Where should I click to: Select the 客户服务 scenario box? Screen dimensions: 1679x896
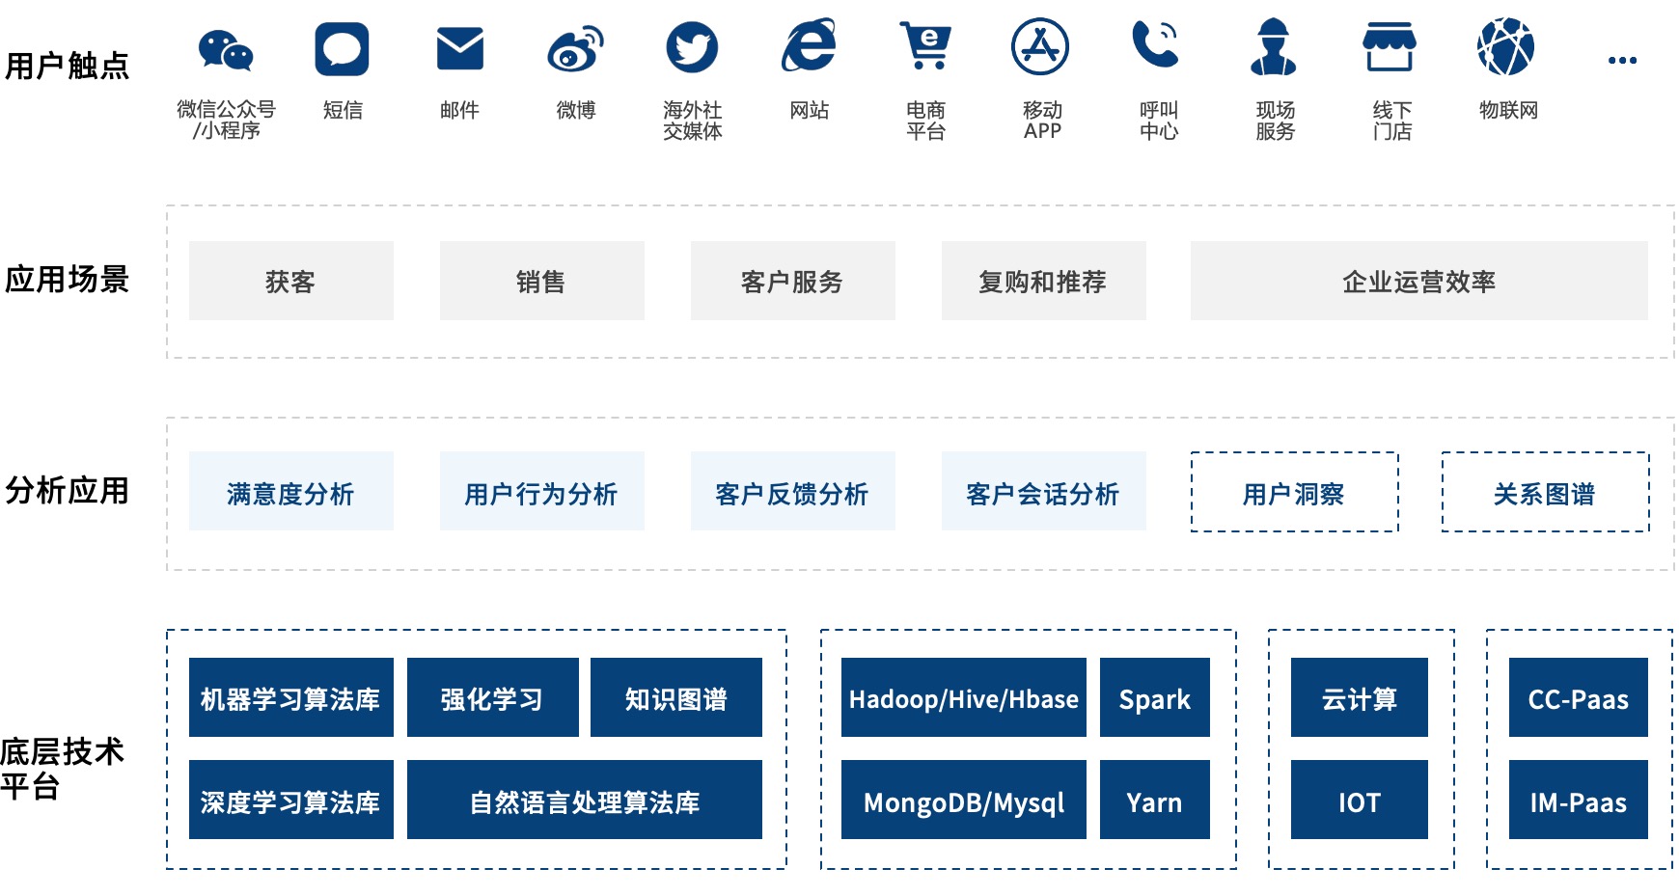pos(792,281)
